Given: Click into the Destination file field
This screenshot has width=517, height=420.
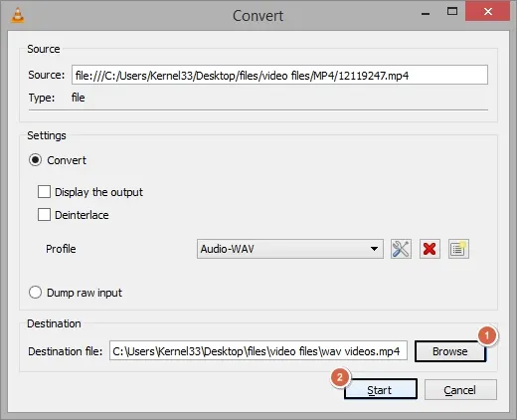Looking at the screenshot, I should 258,350.
